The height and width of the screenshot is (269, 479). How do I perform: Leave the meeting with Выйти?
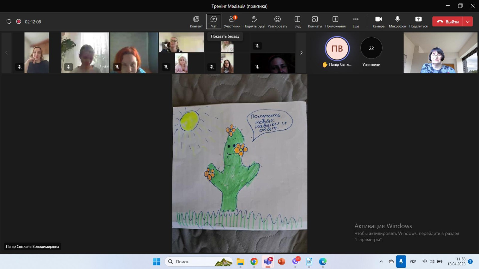click(x=448, y=22)
